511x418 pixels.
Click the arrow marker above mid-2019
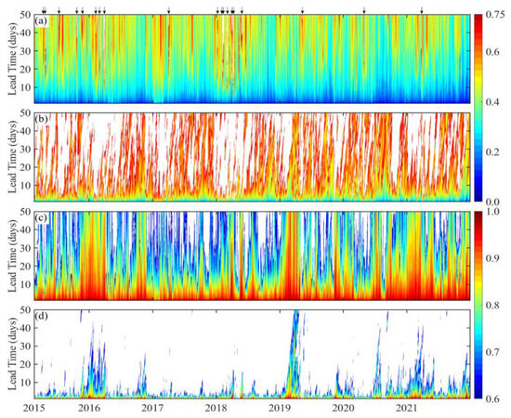(303, 10)
